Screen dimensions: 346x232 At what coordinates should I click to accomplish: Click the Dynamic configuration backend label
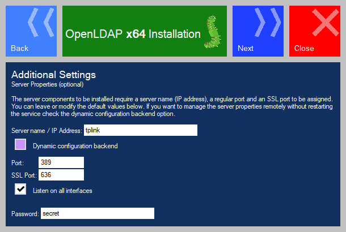75,146
